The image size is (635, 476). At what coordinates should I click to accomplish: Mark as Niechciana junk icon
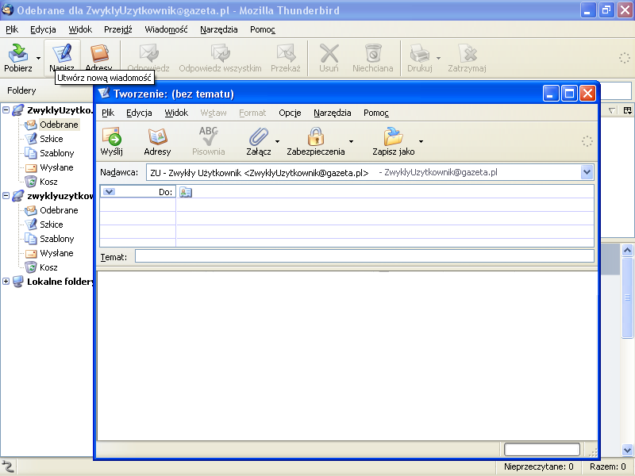tap(372, 53)
